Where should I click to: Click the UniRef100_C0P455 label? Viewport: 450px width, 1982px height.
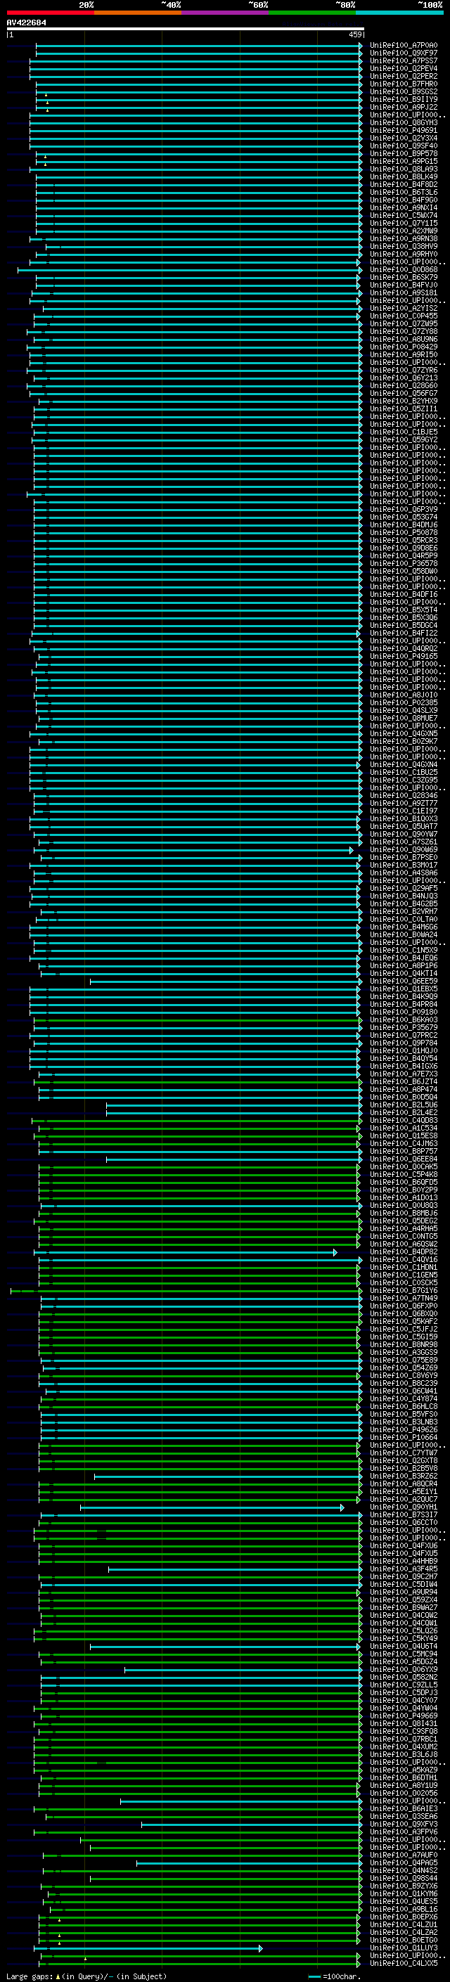pyautogui.click(x=403, y=316)
